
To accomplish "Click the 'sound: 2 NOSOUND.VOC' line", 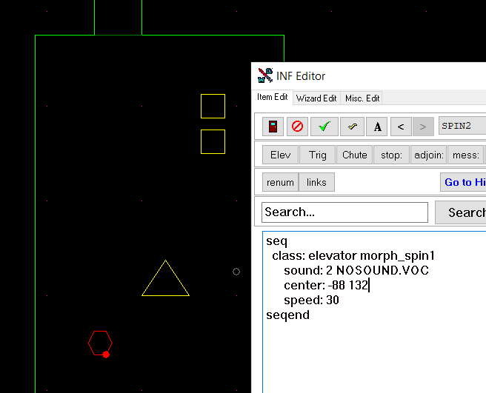I will (356, 271).
